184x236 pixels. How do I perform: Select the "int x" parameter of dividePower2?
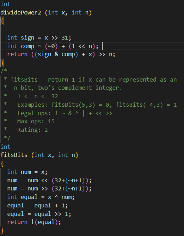(x=56, y=12)
